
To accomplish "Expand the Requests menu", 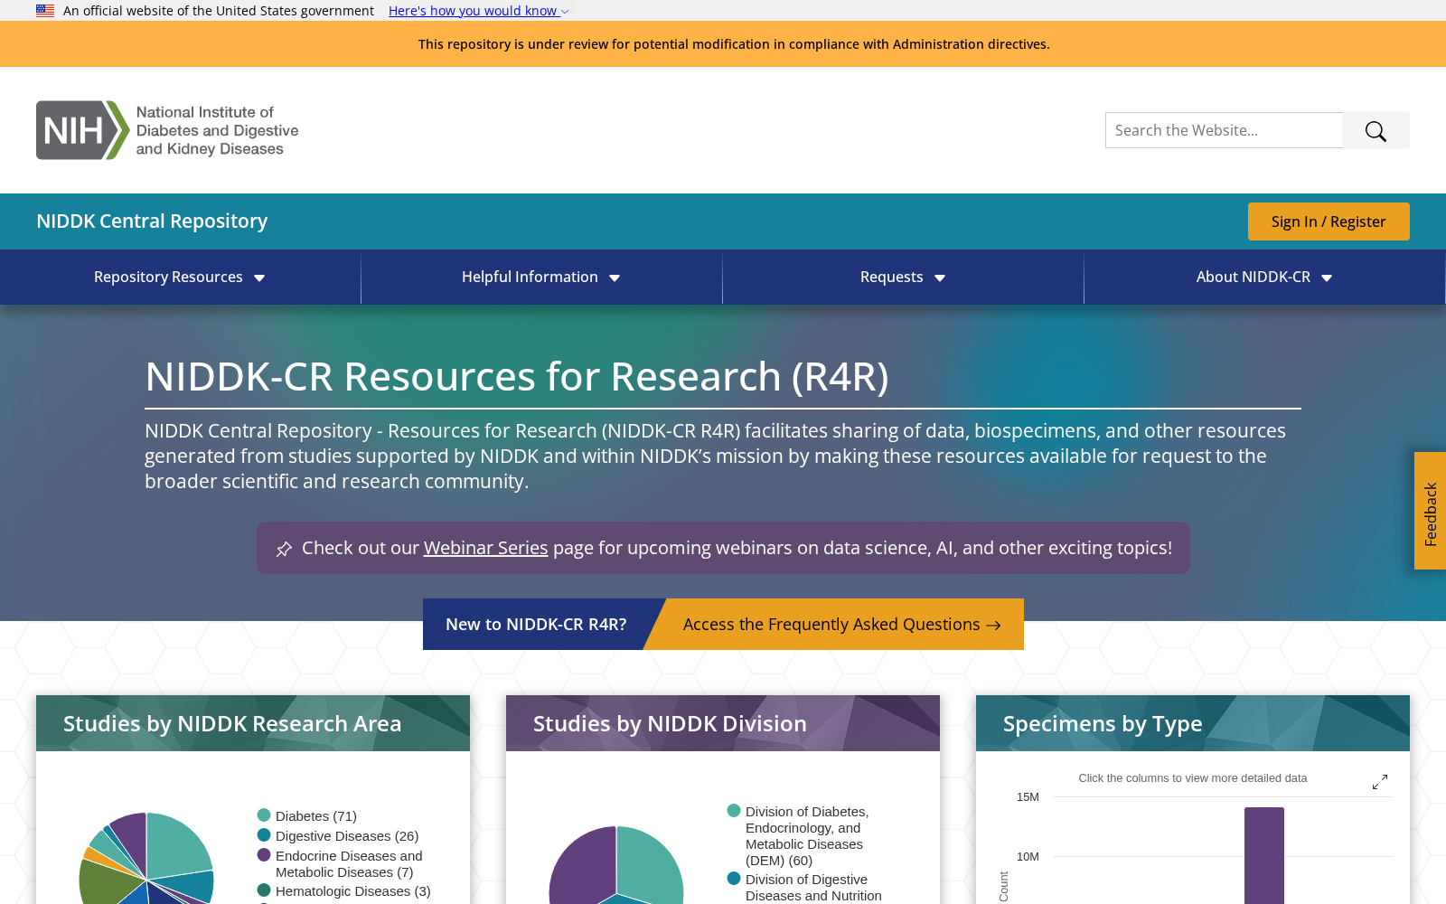I will click(x=903, y=277).
